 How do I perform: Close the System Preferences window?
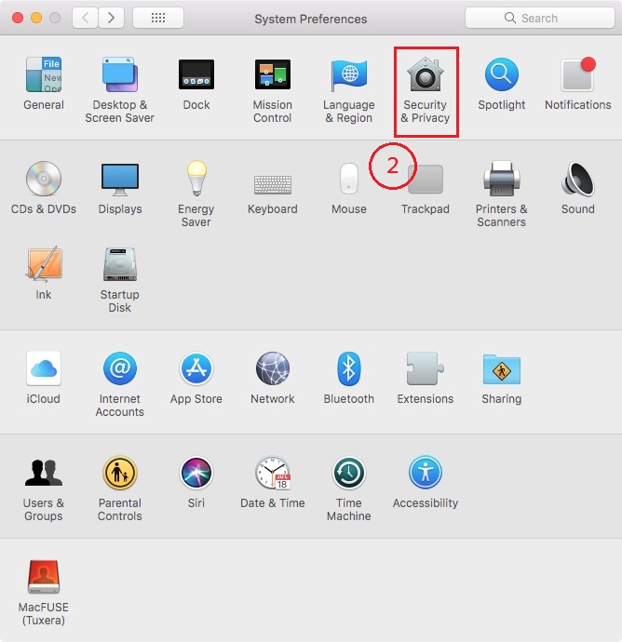(x=17, y=18)
